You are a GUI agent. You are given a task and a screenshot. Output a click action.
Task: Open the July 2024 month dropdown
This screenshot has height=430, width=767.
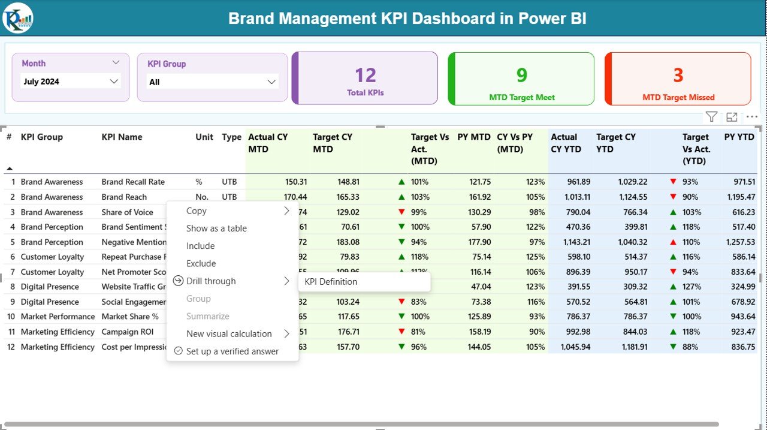pos(71,82)
